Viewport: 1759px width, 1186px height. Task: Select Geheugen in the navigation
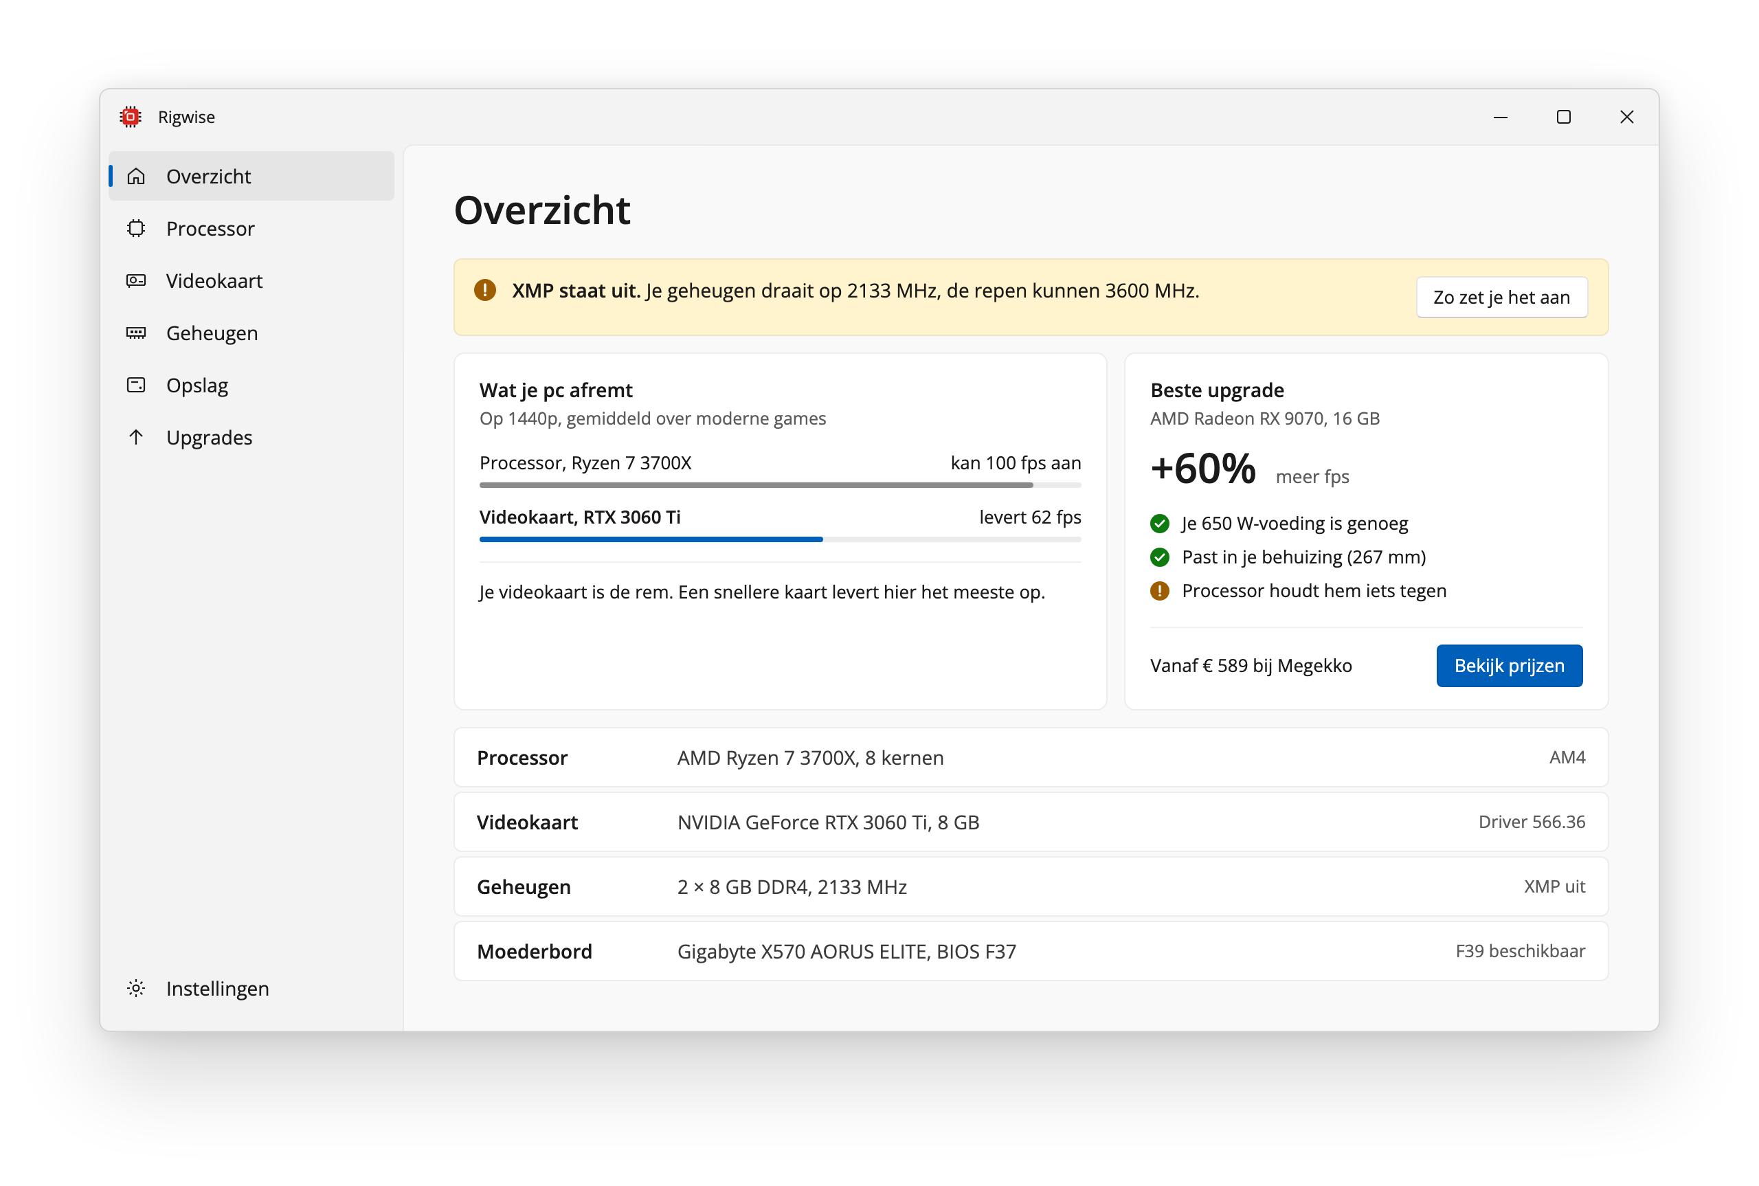[x=252, y=333]
